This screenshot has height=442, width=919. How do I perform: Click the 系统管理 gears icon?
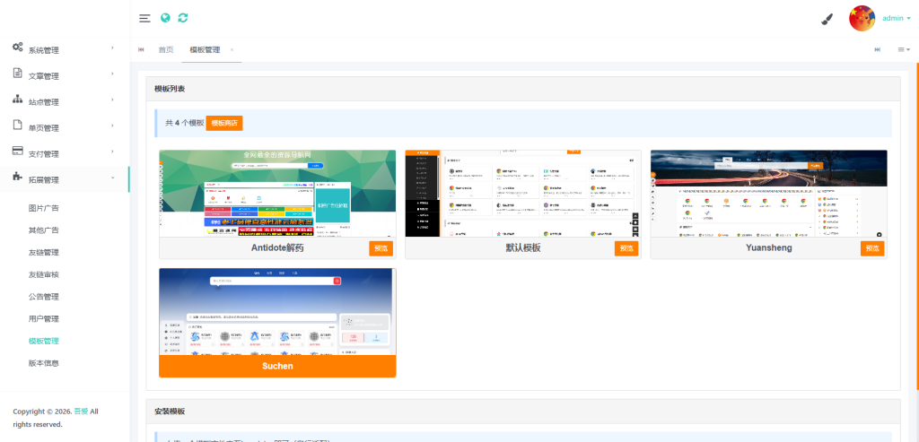pyautogui.click(x=18, y=48)
